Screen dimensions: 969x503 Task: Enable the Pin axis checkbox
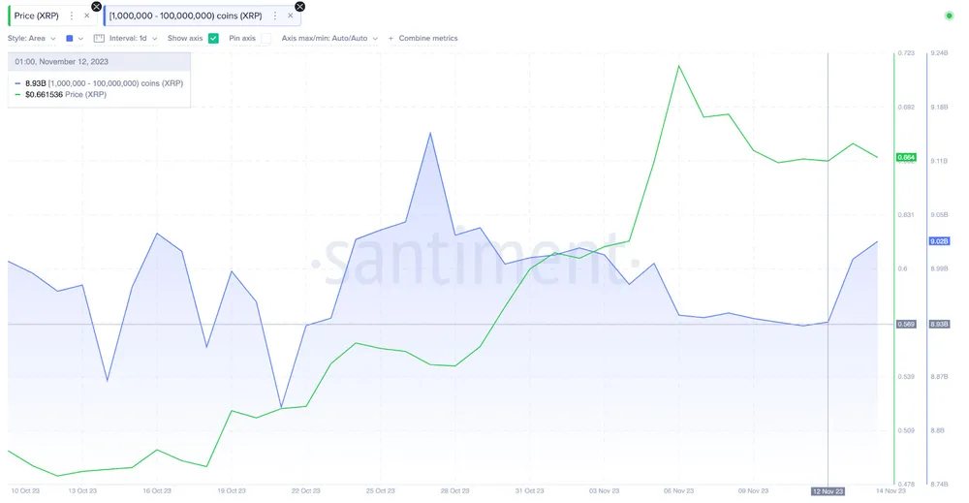click(x=266, y=39)
